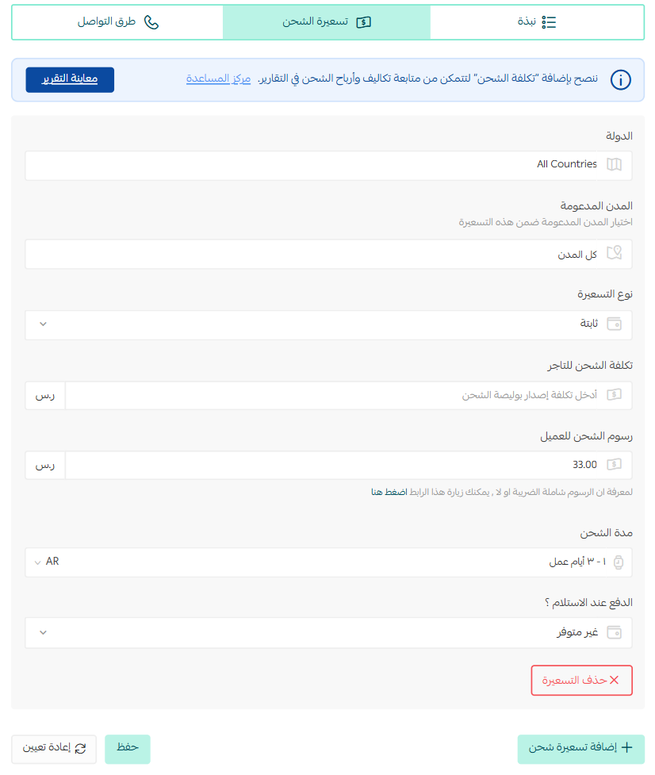655x775 pixels.
Task: Click the wallet icon in the pricing type field
Action: coord(614,324)
